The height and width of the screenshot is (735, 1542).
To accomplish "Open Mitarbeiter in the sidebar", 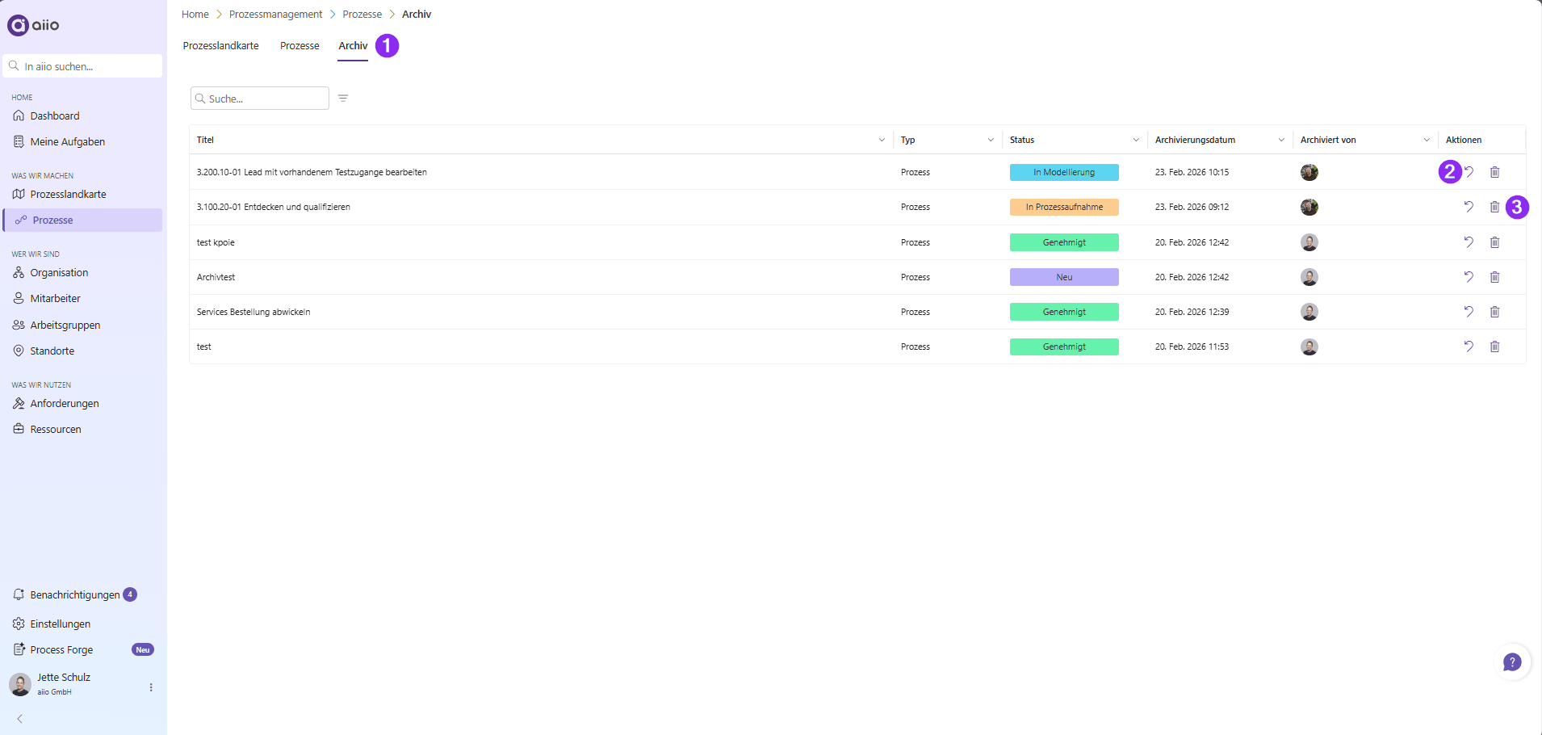I will pyautogui.click(x=55, y=299).
